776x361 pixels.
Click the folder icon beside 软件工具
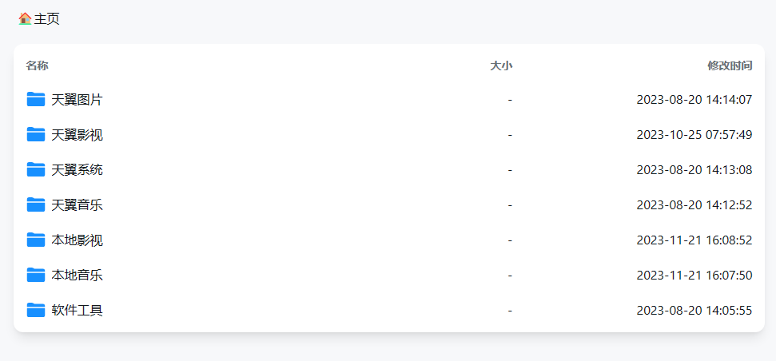[35, 310]
